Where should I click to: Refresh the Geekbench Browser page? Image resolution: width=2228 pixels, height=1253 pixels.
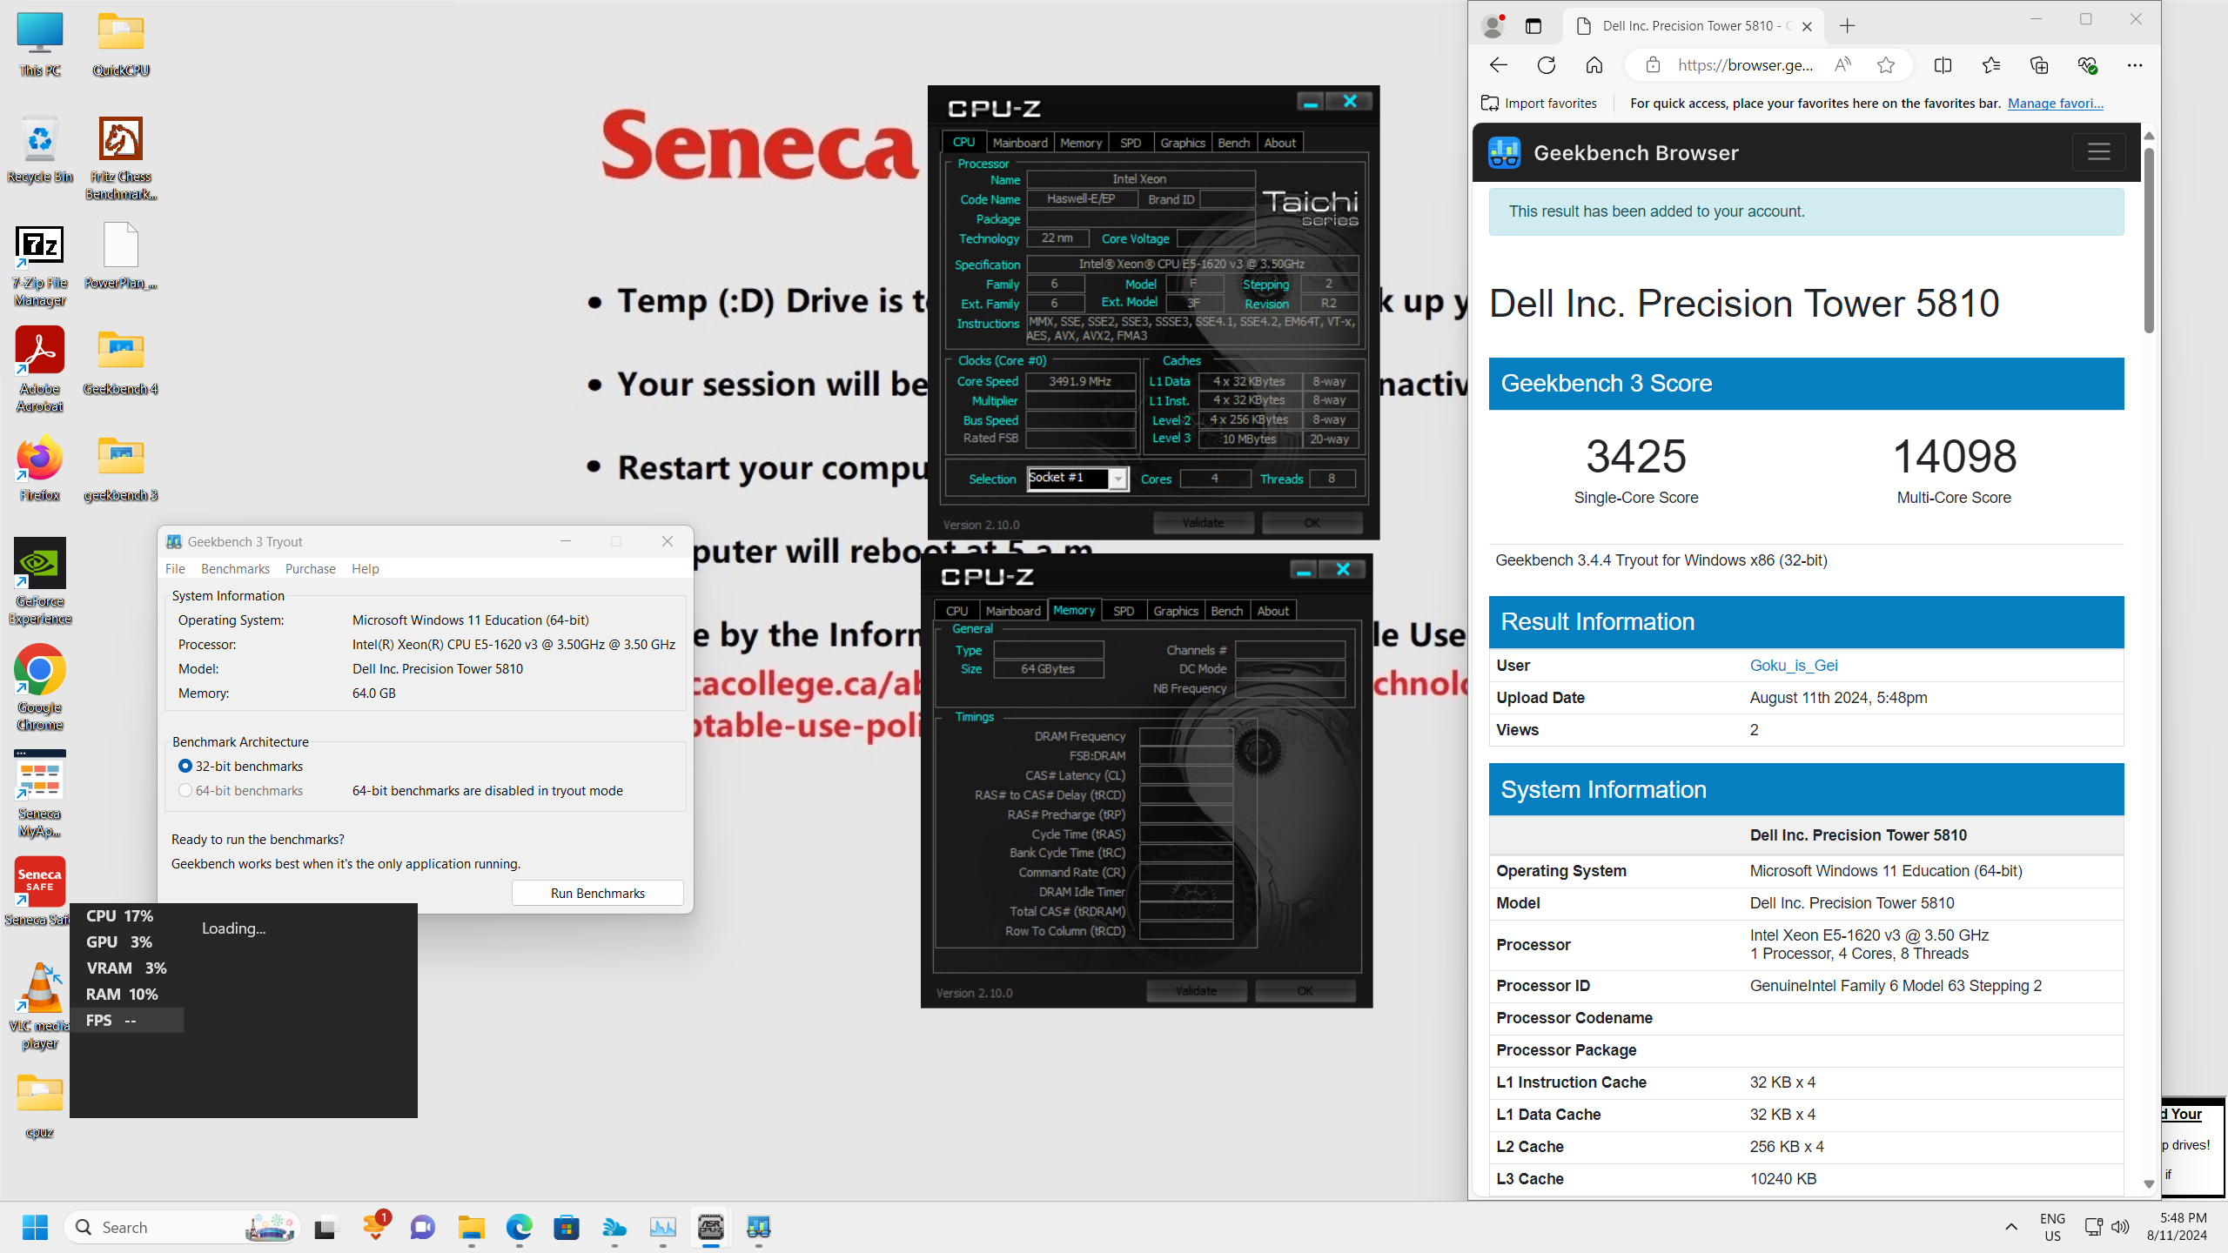pos(1547,65)
